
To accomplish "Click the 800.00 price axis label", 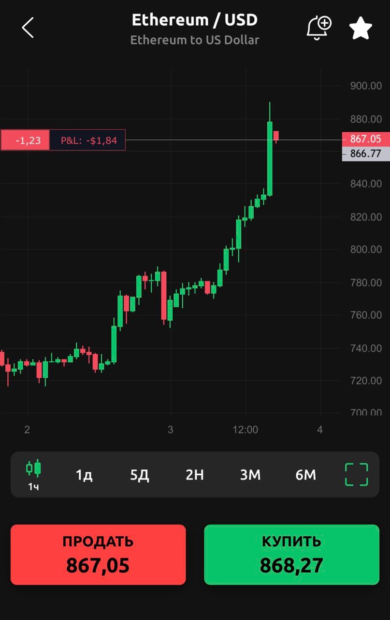I will [x=366, y=249].
